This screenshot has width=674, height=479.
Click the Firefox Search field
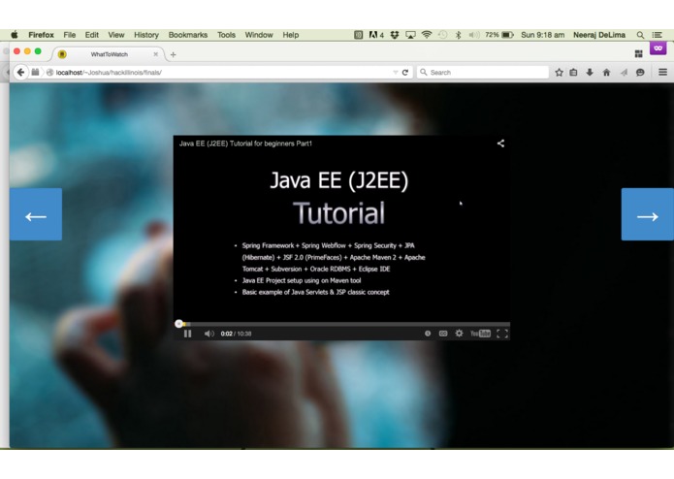(x=483, y=72)
